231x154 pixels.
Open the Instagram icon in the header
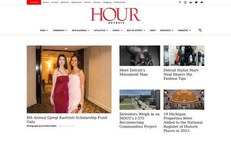[185, 2]
